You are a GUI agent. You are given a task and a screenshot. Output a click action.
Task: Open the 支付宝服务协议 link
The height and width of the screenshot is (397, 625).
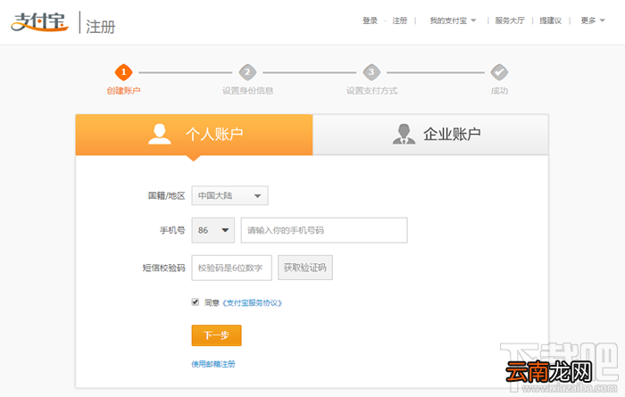tap(252, 303)
